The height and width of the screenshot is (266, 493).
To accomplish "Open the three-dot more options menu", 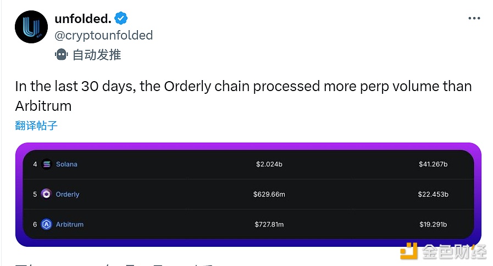I will click(x=474, y=18).
